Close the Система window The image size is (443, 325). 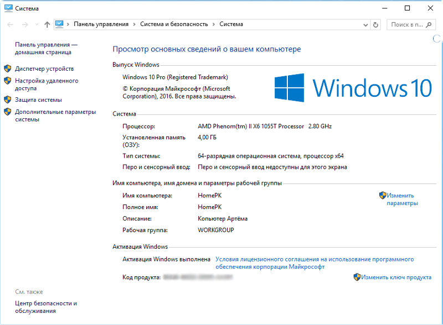point(430,8)
